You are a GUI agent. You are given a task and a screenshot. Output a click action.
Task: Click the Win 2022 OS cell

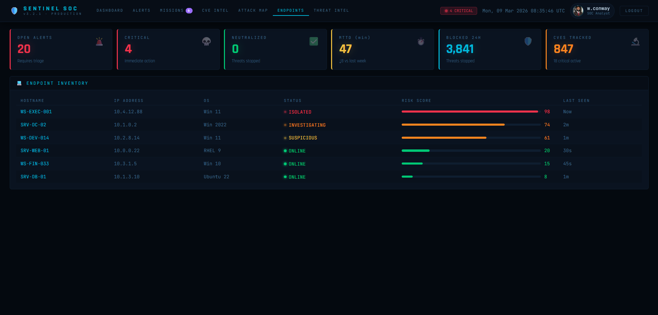[x=215, y=125]
